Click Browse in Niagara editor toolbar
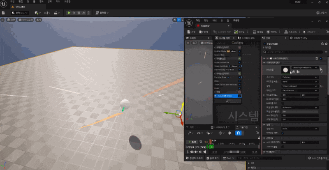Image resolution: width=329 pixels, height=170 pixels. [x=204, y=32]
